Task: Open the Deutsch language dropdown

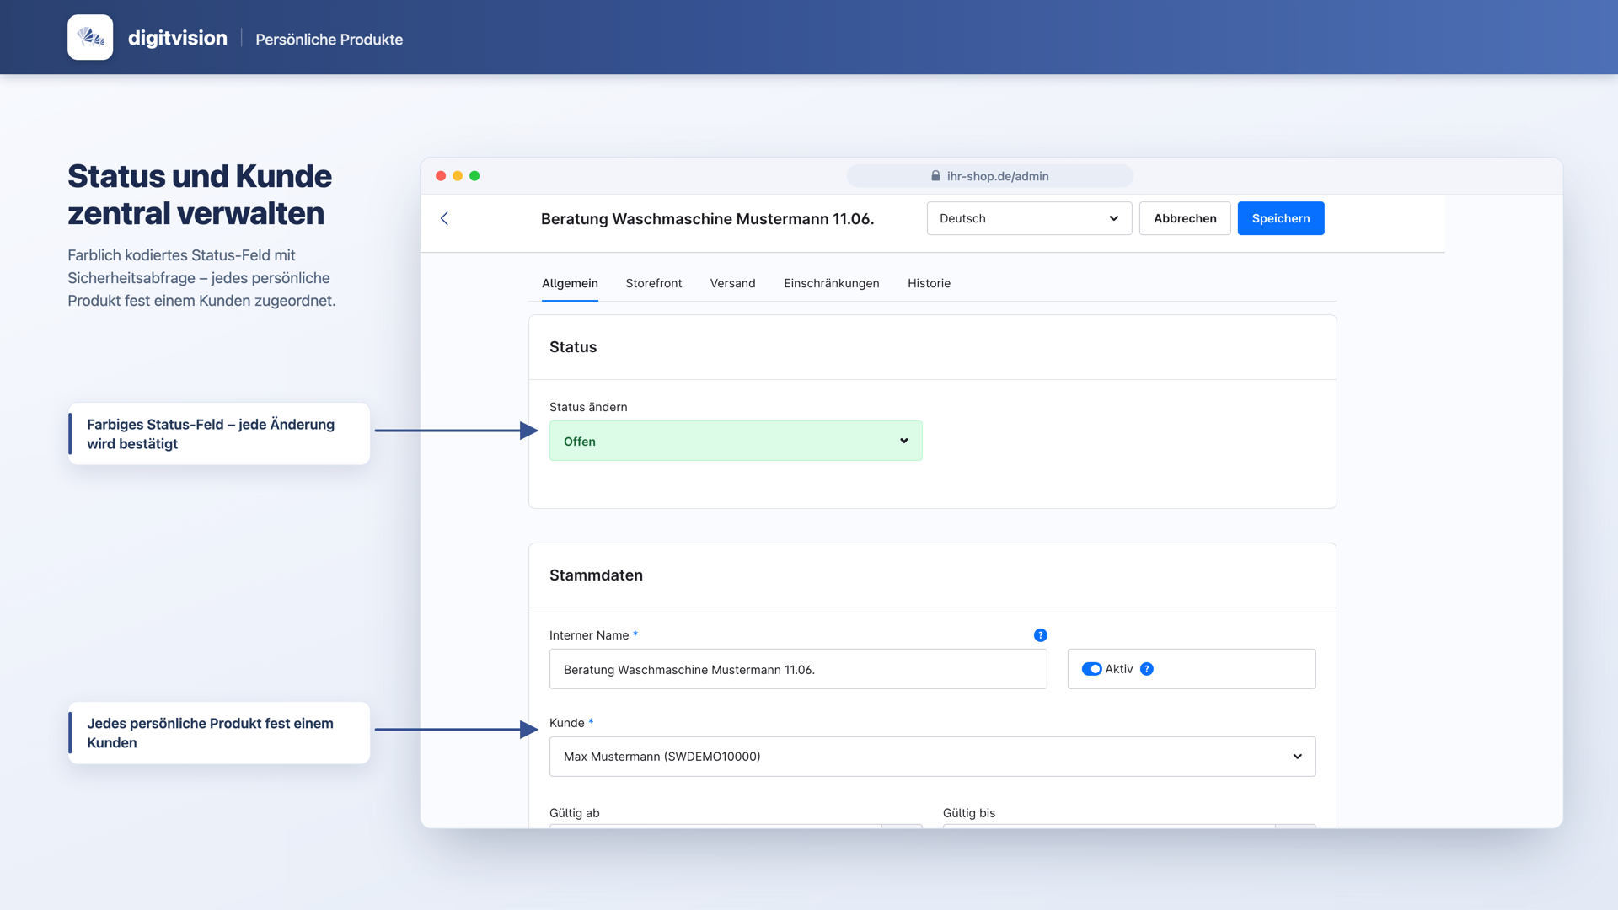Action: coord(1029,218)
